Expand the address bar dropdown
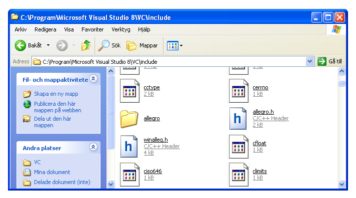The image size is (356, 198). (x=309, y=61)
